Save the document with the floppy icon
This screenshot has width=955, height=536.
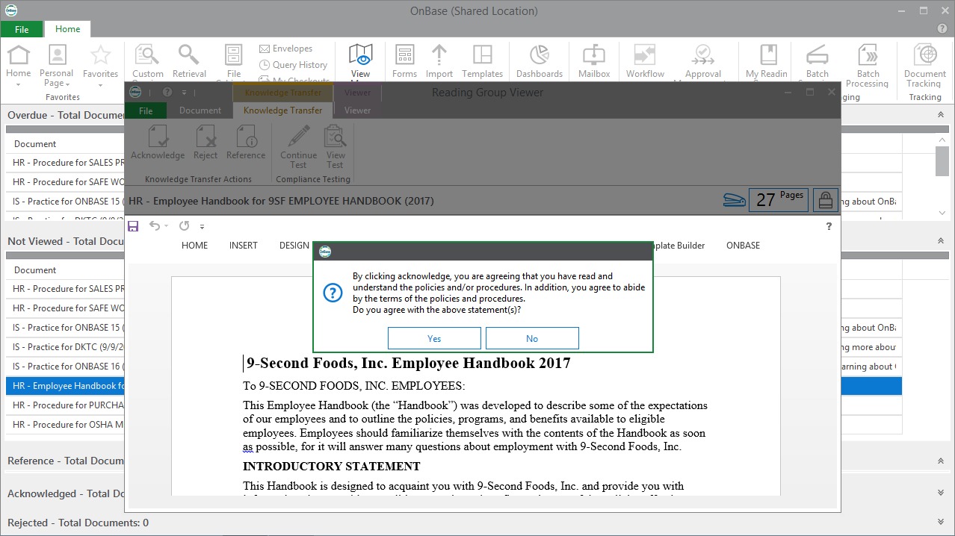(x=133, y=225)
